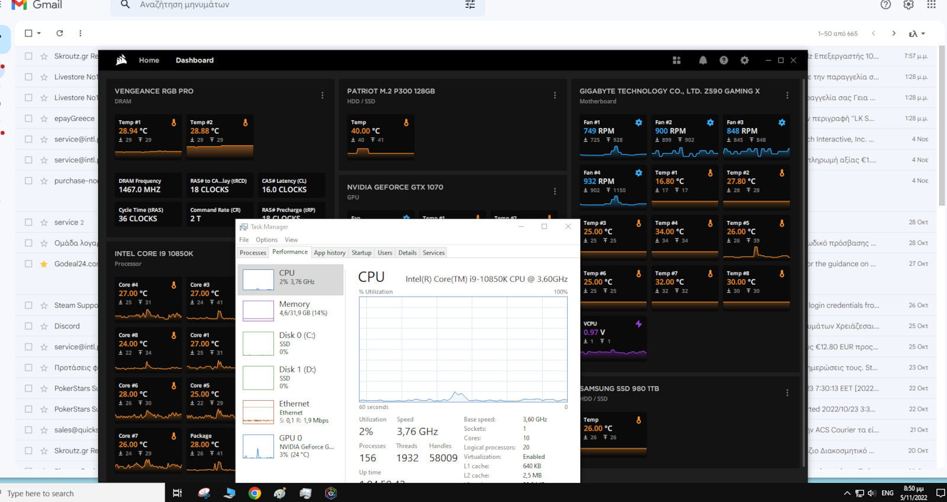The image size is (947, 502).
Task: Switch to the Startup tab
Action: (x=362, y=253)
